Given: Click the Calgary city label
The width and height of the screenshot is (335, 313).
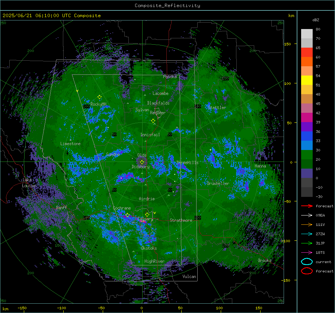Looking at the screenshot, I should tap(145, 219).
